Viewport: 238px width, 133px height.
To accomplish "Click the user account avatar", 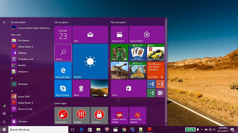I will tap(4, 105).
